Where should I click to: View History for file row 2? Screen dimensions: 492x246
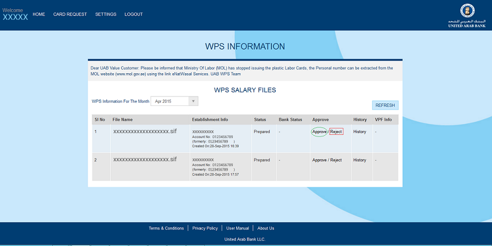(359, 160)
